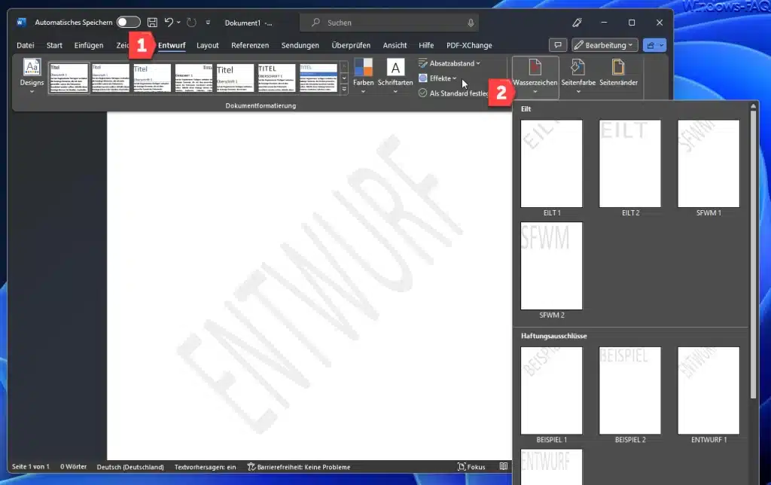Screen dimensions: 771x485
Task: Switch to the Entwurf tab
Action: coord(172,45)
